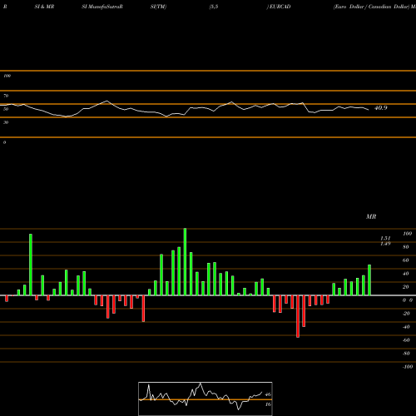Click the mini chart value 46

tap(268, 394)
